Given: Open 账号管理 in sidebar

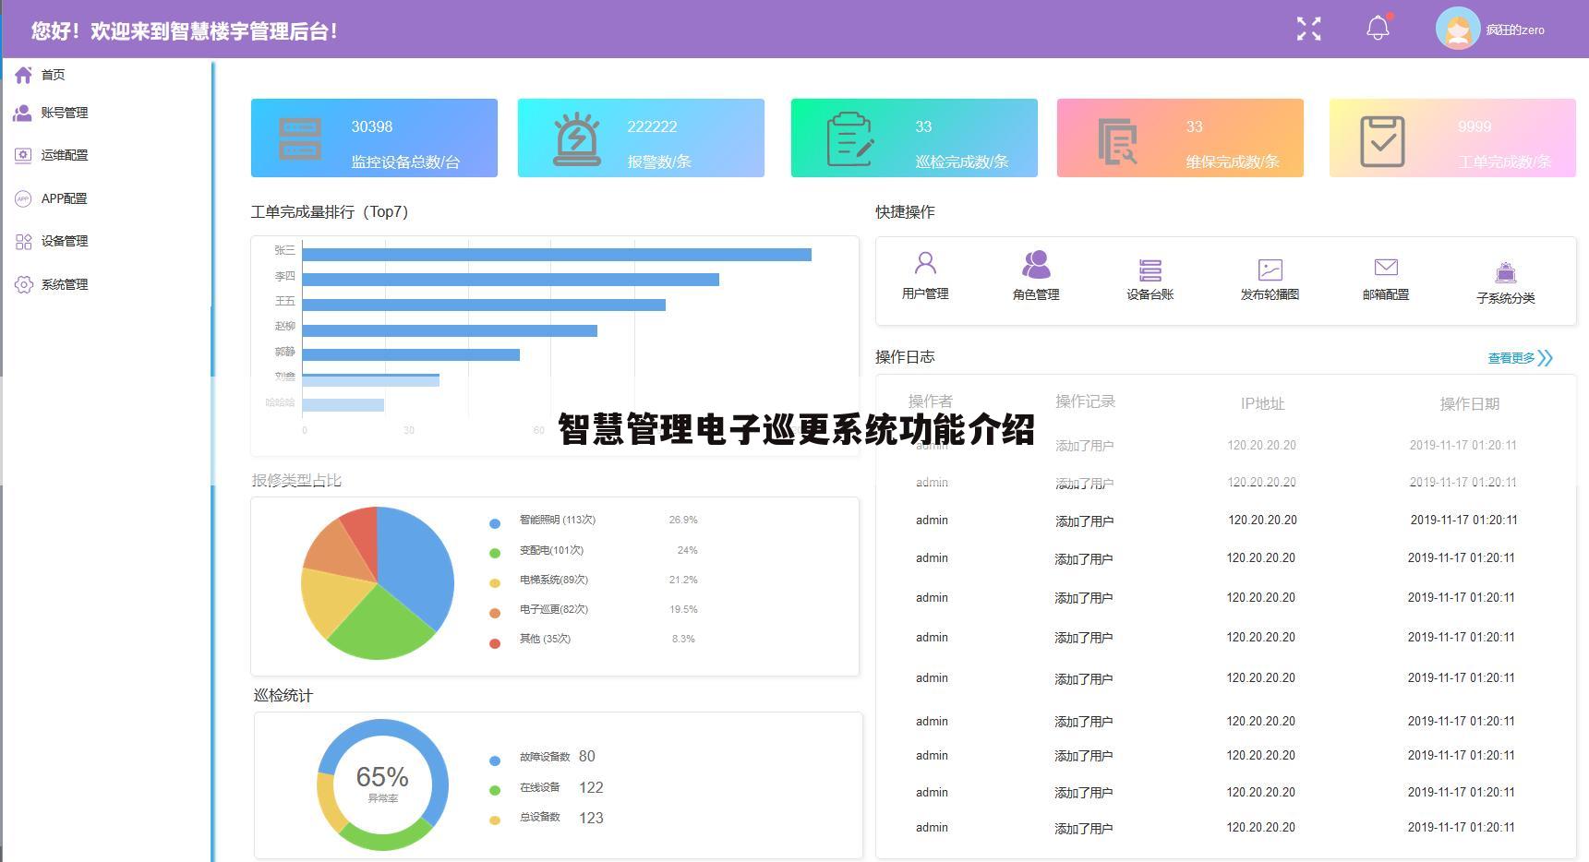Looking at the screenshot, I should [65, 113].
